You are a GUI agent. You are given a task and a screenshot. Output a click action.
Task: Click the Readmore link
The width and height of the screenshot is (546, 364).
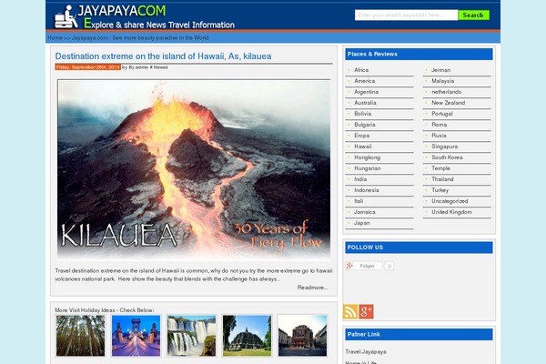coord(312,288)
